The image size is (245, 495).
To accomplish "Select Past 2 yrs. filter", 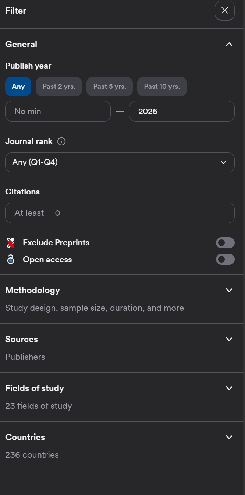I will pyautogui.click(x=59, y=87).
